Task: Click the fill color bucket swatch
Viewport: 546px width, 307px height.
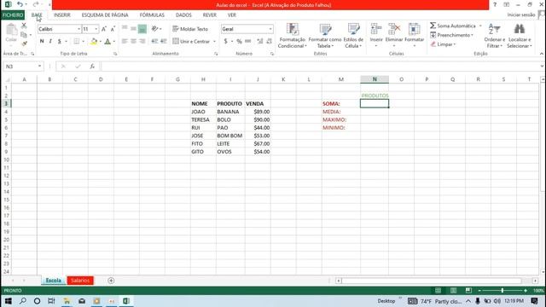Action: (94, 41)
